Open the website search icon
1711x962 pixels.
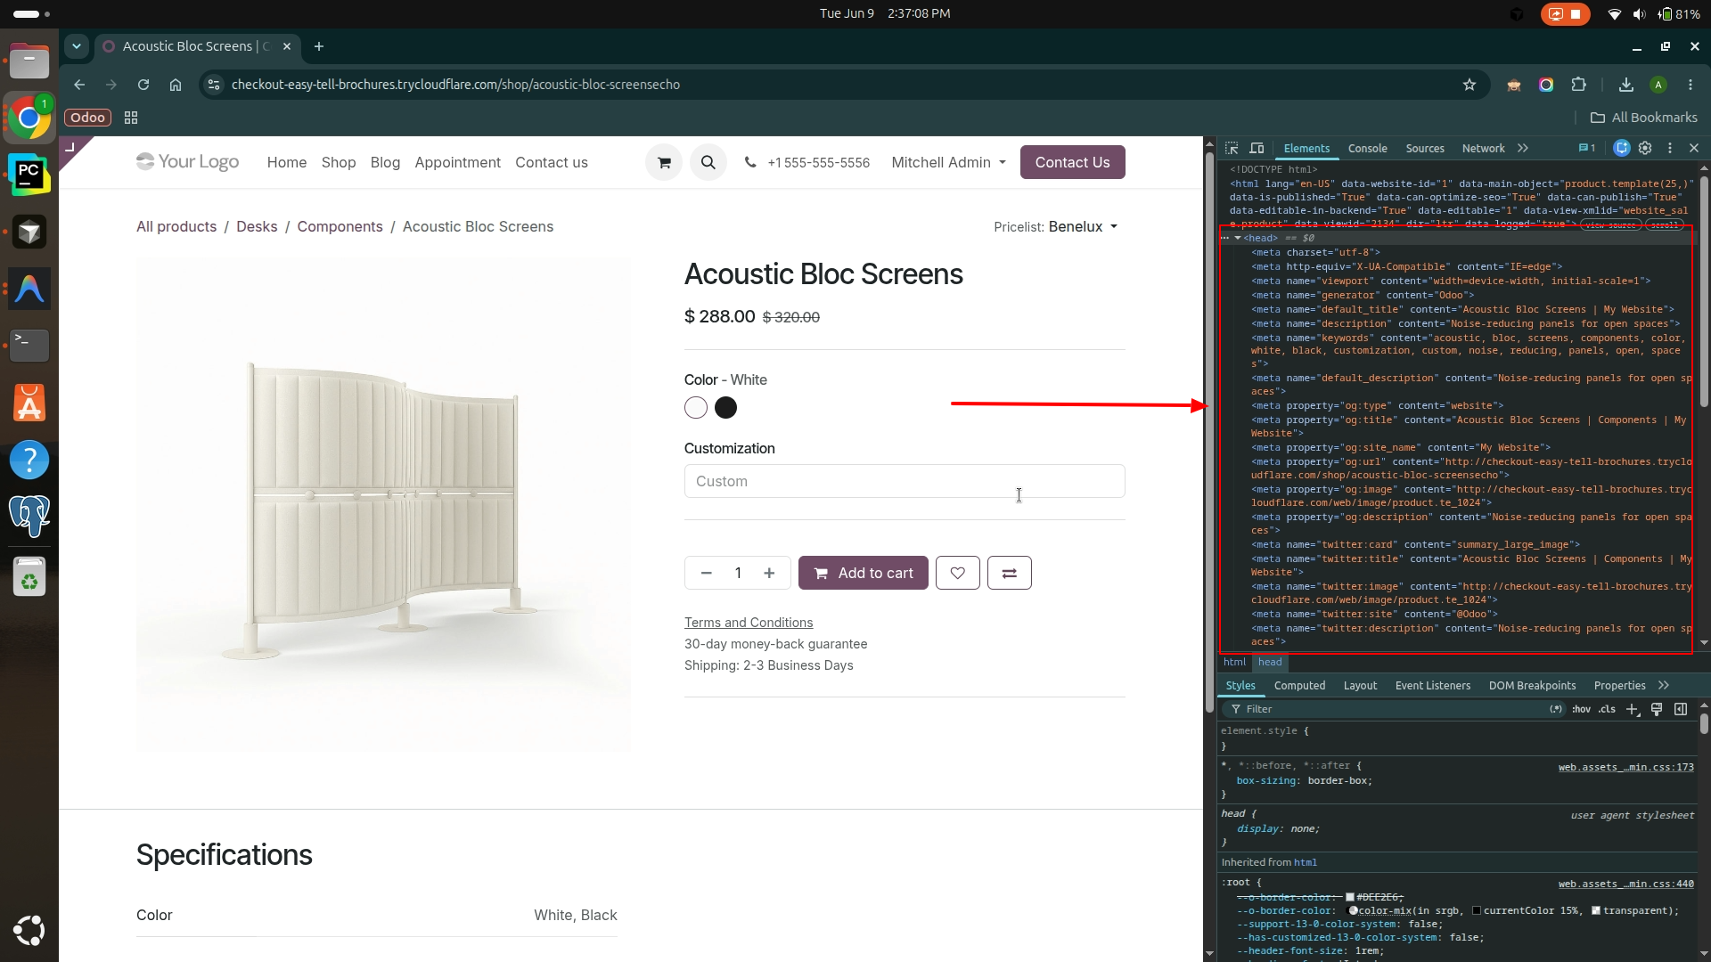click(x=708, y=163)
